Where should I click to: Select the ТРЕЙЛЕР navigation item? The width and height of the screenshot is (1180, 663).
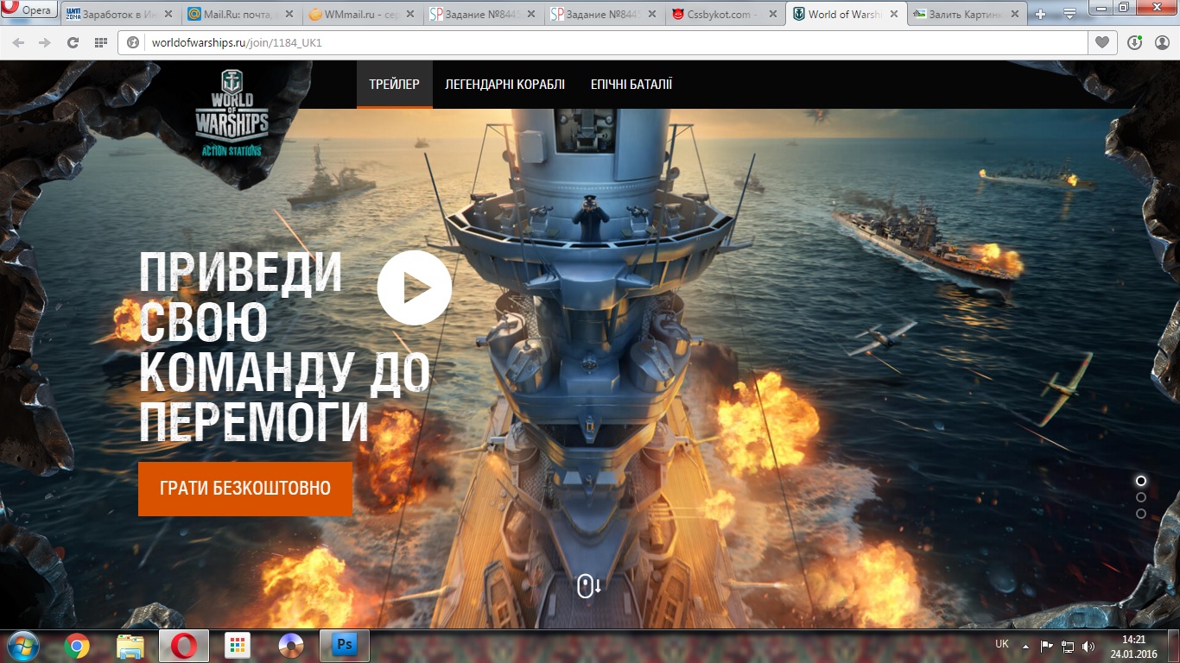click(394, 85)
